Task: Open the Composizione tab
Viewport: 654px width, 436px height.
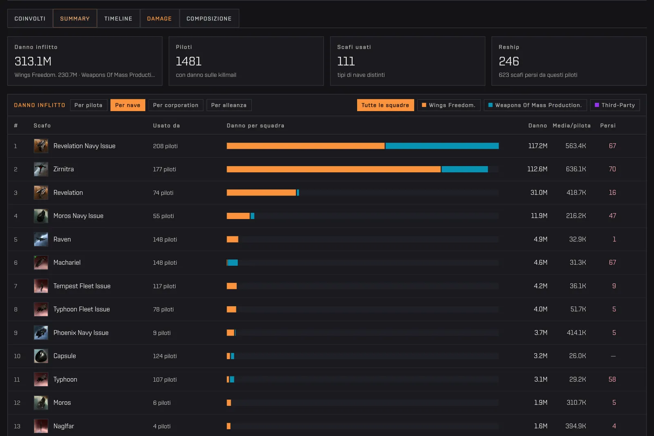Action: click(209, 18)
